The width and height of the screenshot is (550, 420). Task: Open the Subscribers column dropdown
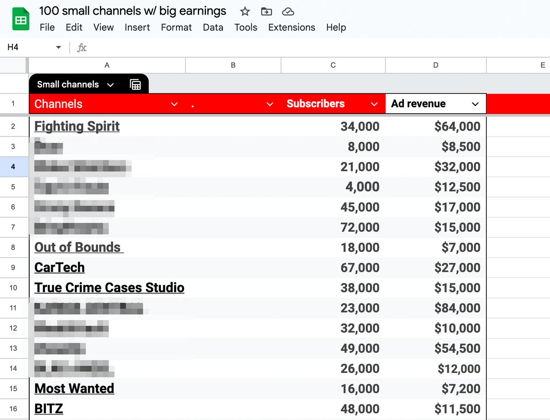[x=374, y=104]
